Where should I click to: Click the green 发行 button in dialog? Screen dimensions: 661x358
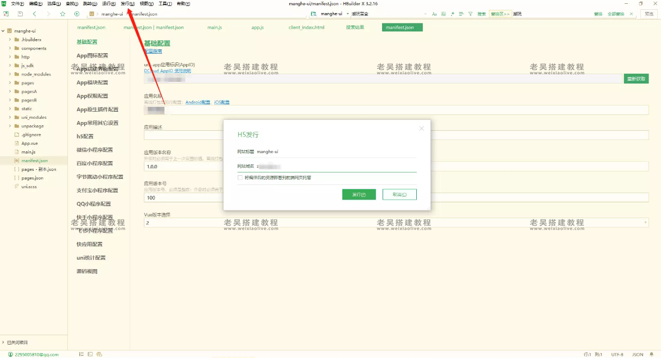click(x=359, y=194)
